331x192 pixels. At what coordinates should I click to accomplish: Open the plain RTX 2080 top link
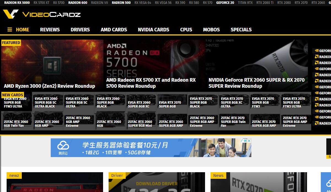(x=284, y=3)
